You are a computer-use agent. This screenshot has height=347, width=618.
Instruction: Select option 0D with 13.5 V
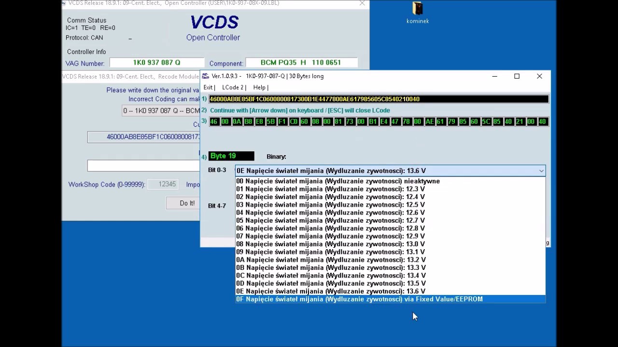tap(390, 283)
